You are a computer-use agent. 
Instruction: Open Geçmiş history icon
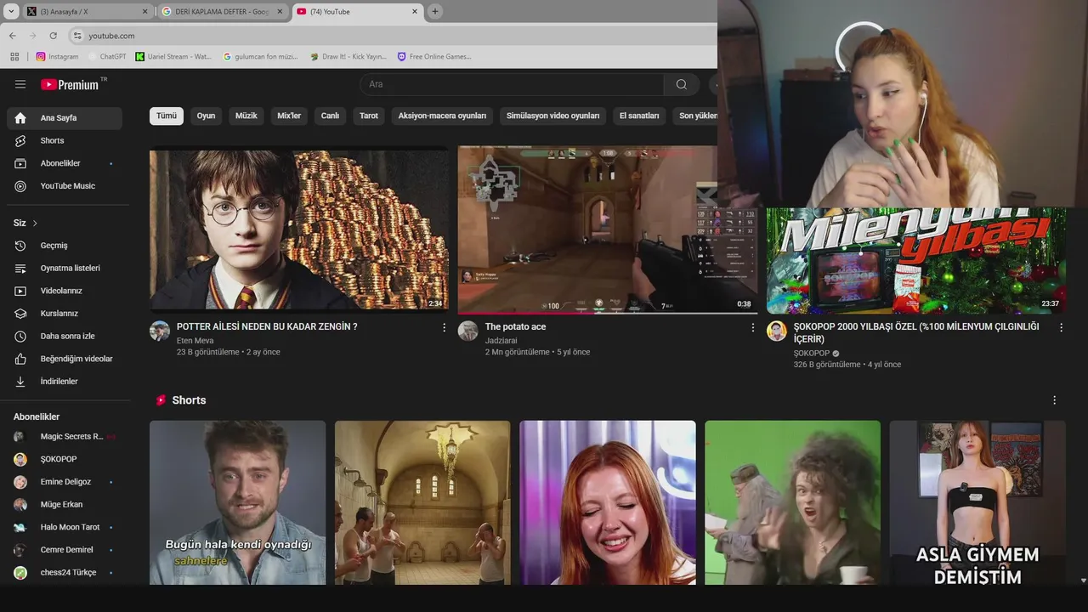click(20, 246)
